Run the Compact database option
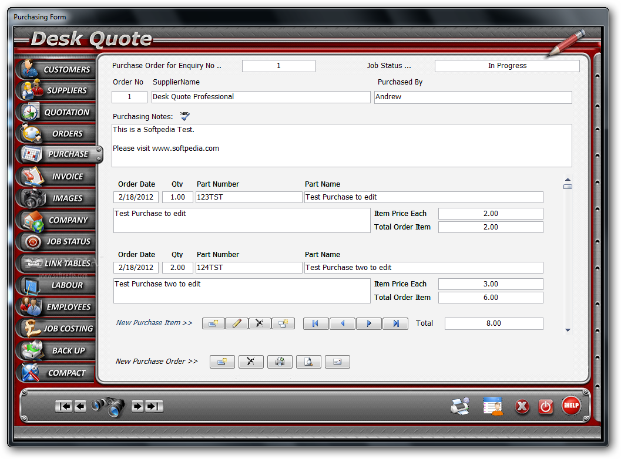The image size is (621, 459). pos(56,373)
